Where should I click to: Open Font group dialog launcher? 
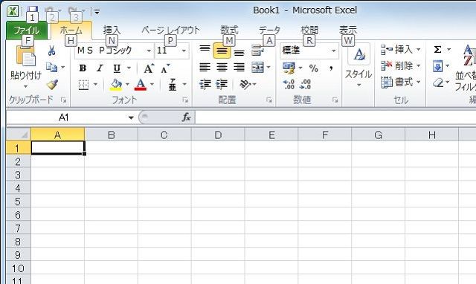point(185,100)
